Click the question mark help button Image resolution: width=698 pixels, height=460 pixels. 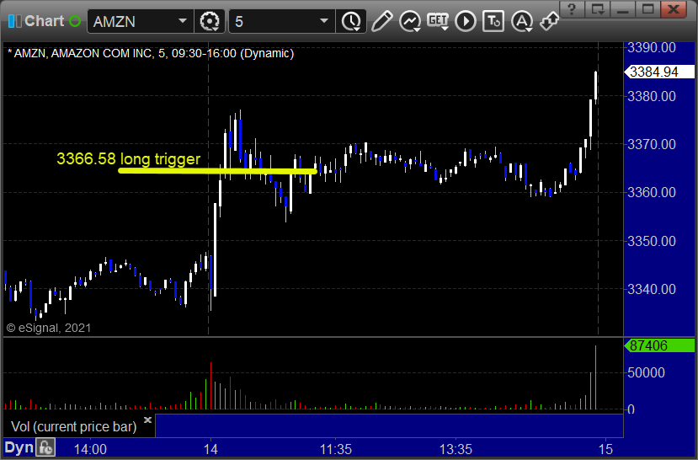point(572,9)
